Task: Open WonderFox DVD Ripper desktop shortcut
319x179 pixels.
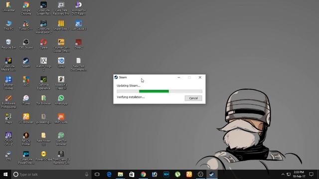Action: (79, 8)
